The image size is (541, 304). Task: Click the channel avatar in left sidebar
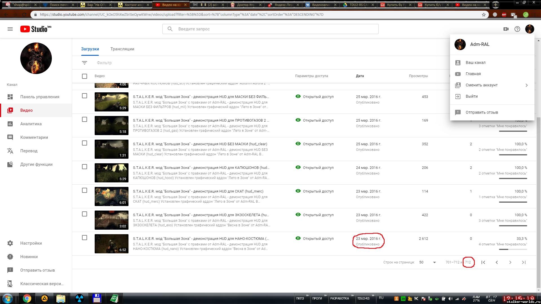point(36,58)
